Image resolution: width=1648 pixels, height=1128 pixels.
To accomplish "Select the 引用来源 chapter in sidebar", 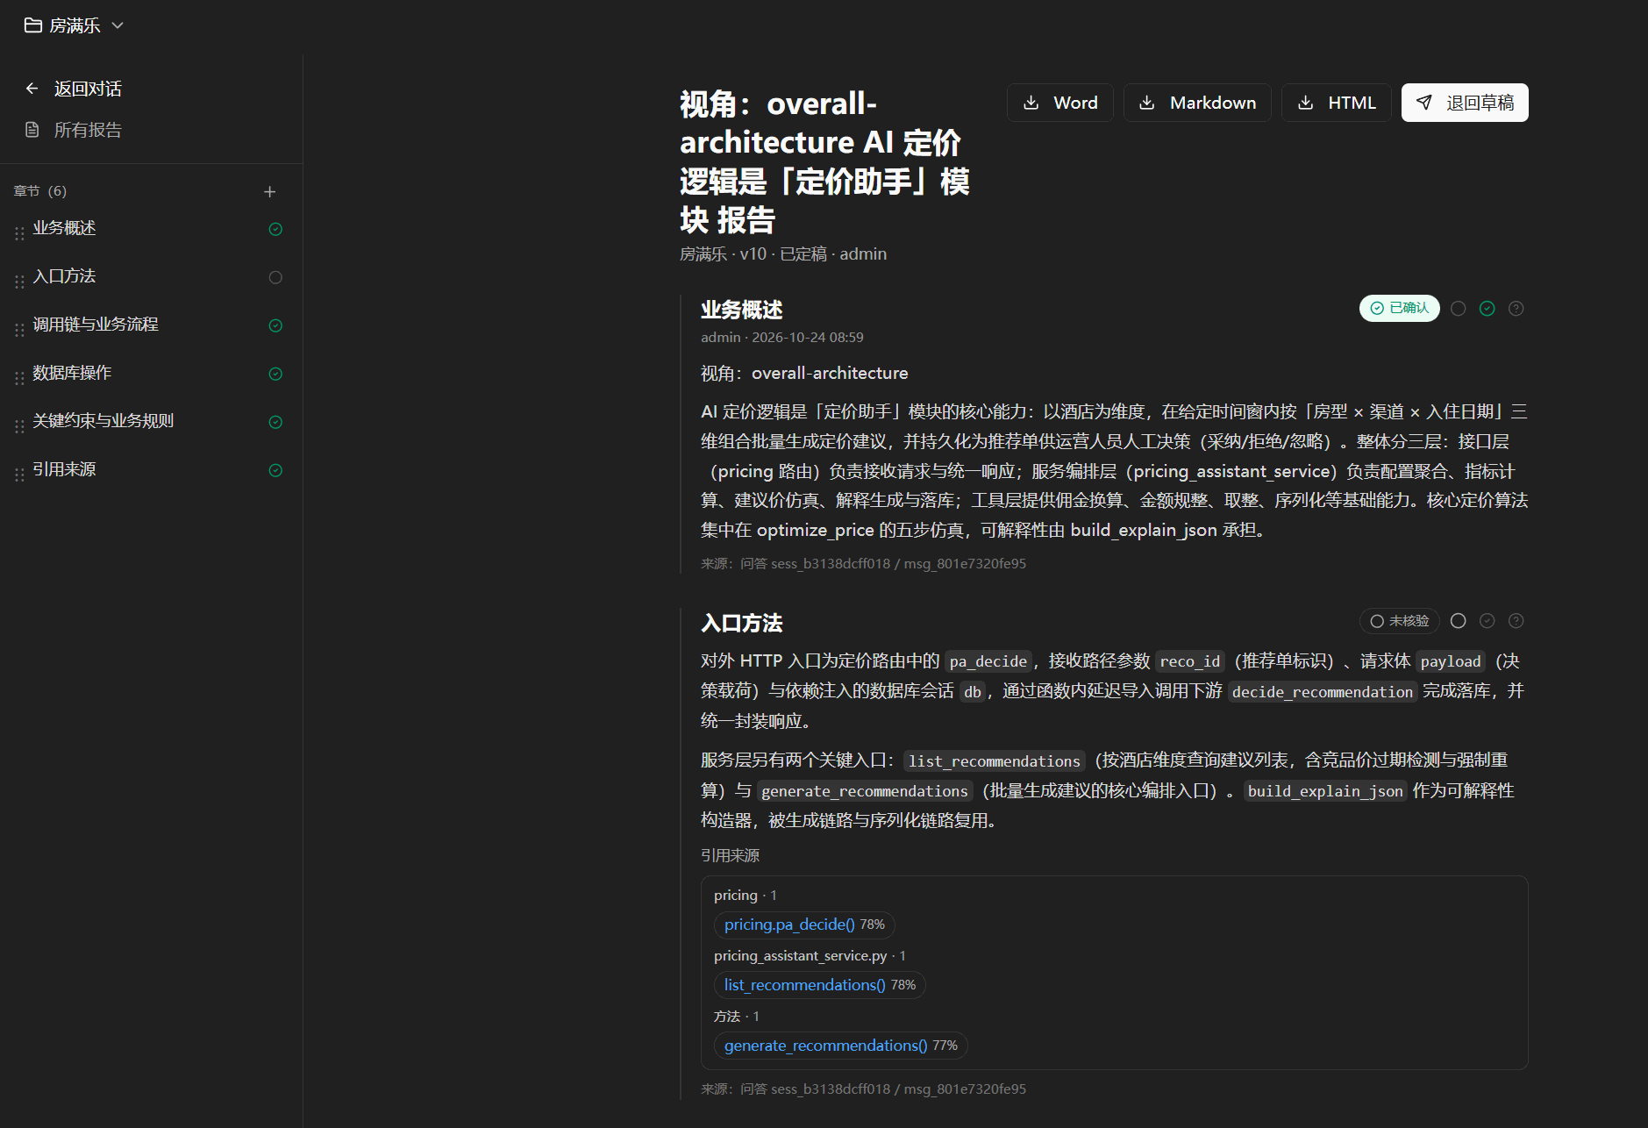I will click(64, 469).
